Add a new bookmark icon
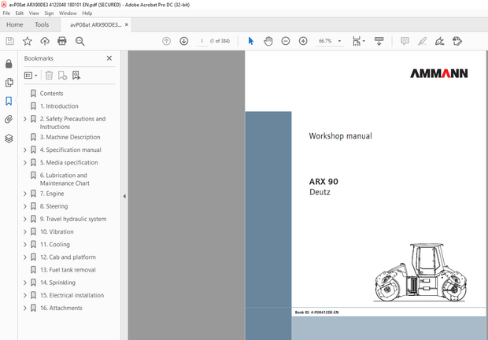This screenshot has width=488, height=340. (62, 76)
